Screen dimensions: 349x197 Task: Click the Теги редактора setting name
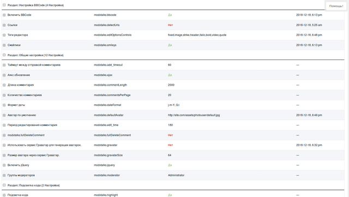point(17,35)
